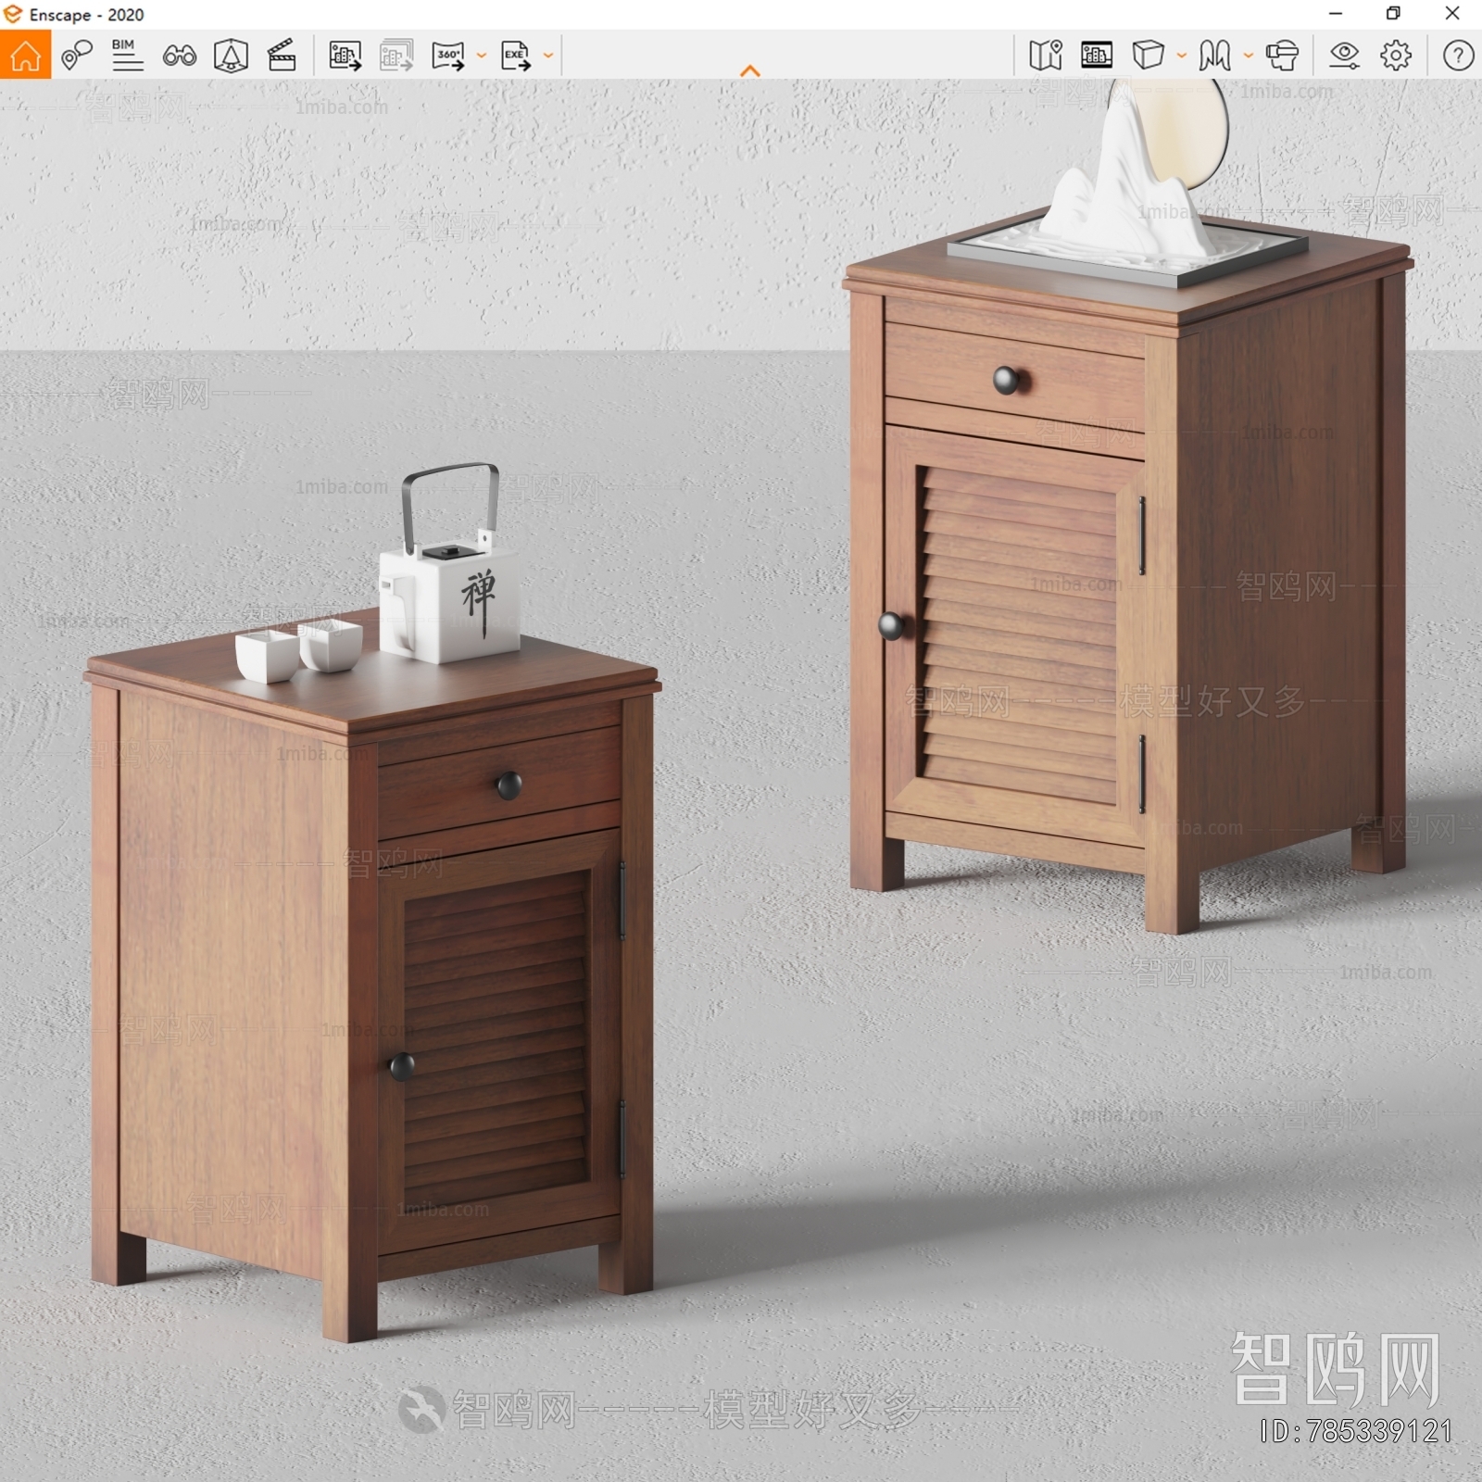This screenshot has width=1482, height=1482.
Task: Export standalone EXE file
Action: pos(516,56)
